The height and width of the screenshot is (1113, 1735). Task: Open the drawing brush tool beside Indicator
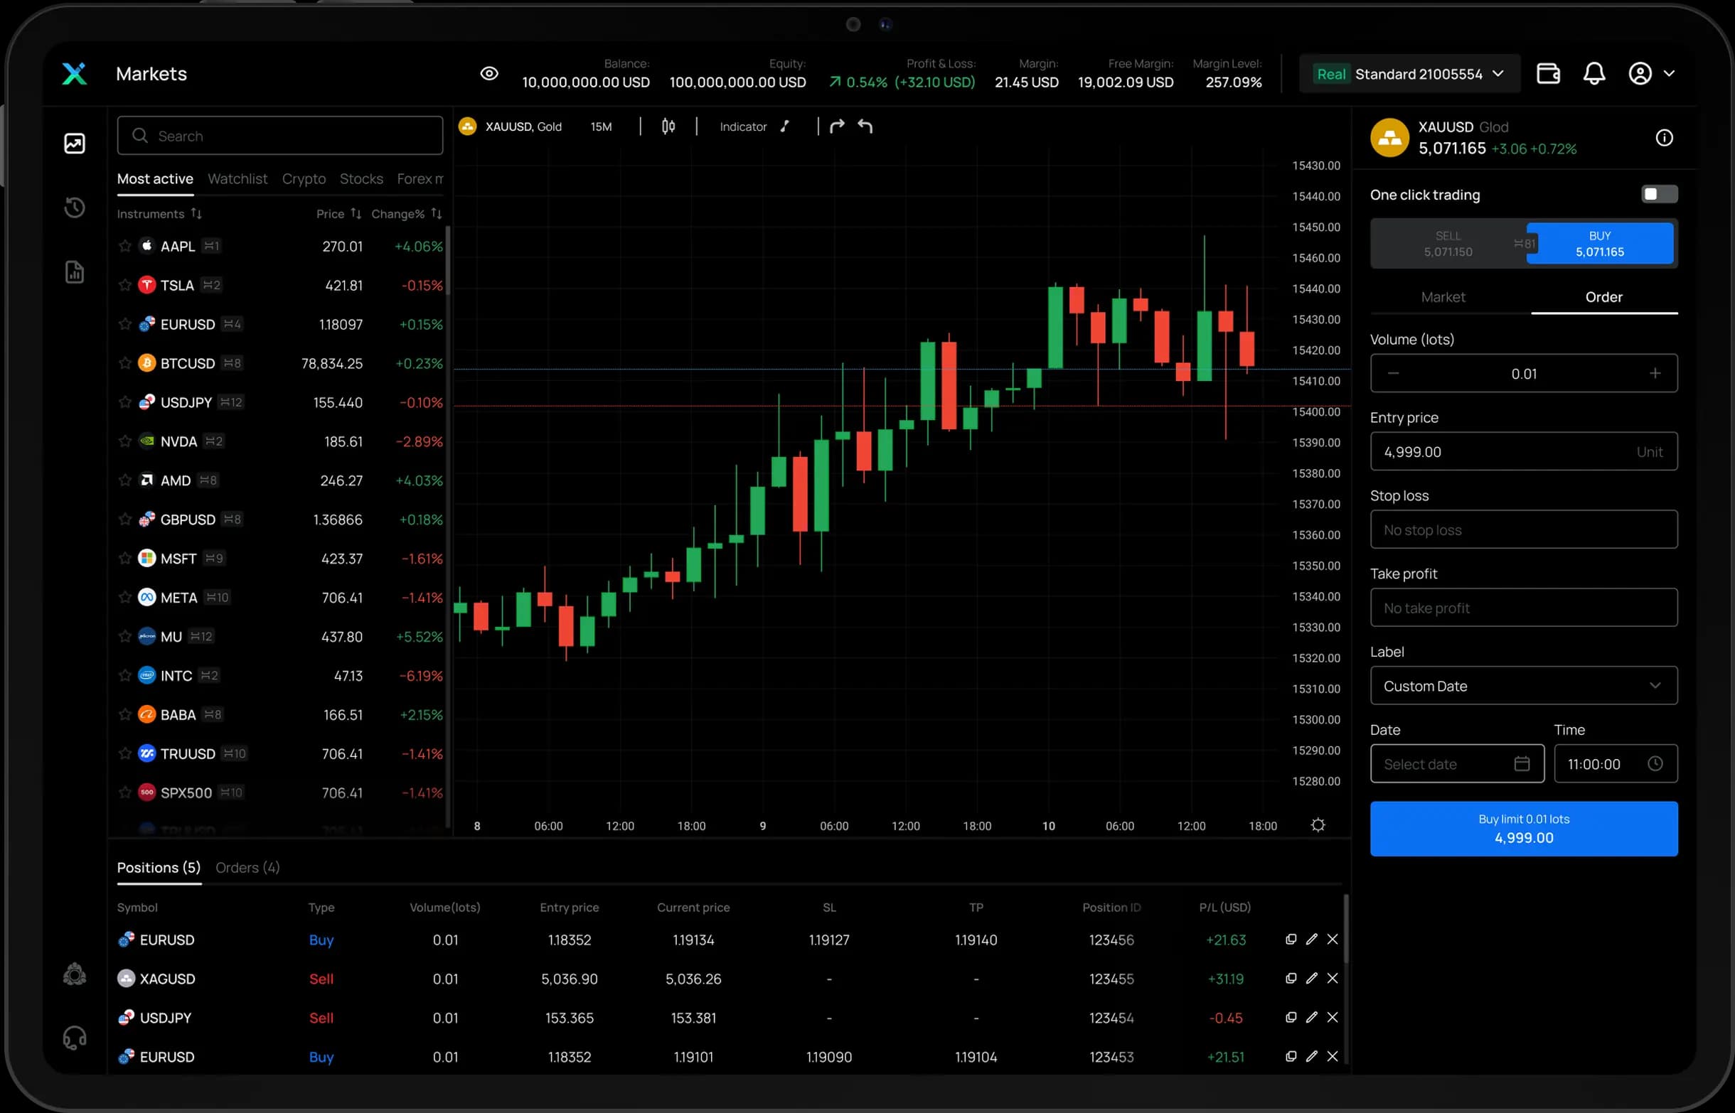click(785, 127)
